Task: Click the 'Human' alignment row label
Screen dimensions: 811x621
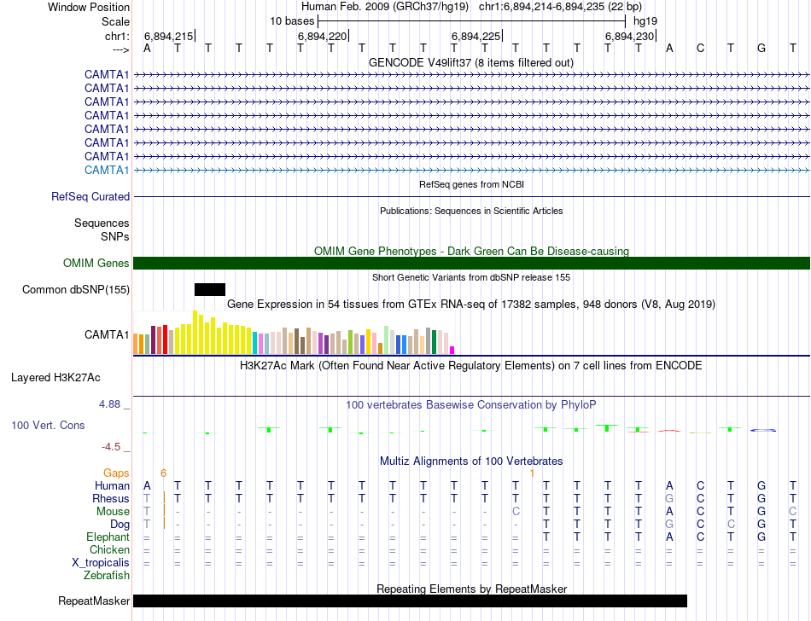Action: point(112,486)
